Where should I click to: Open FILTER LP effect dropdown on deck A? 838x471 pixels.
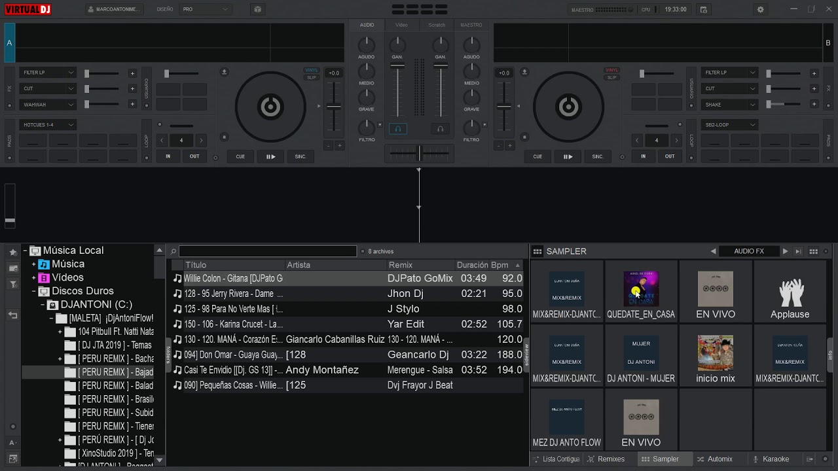[x=48, y=73]
